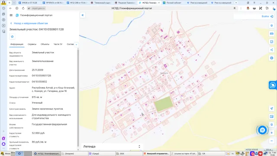Viewport: 277px width, 156px height.
Task: Open the Состав tab
Action: click(x=70, y=44)
